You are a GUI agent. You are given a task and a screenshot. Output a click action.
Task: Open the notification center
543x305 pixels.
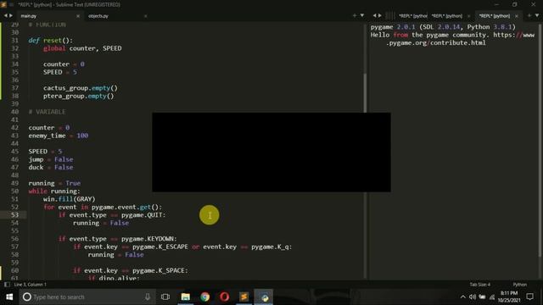coord(529,297)
